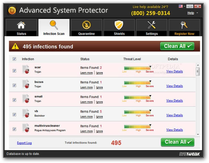Open View Details for scar
Viewport: 209px width, 163px height.
tap(175, 72)
